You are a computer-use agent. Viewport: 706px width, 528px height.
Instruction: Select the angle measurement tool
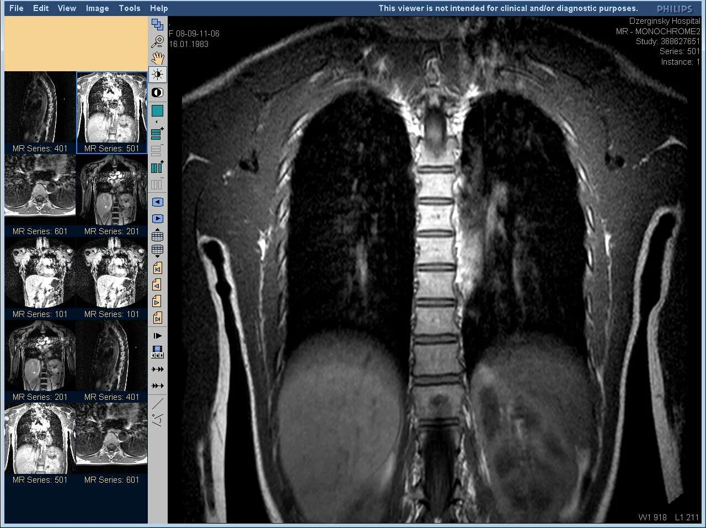157,420
